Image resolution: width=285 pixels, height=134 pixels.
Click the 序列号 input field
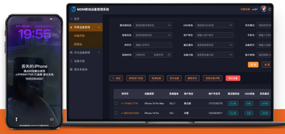coord(153,45)
